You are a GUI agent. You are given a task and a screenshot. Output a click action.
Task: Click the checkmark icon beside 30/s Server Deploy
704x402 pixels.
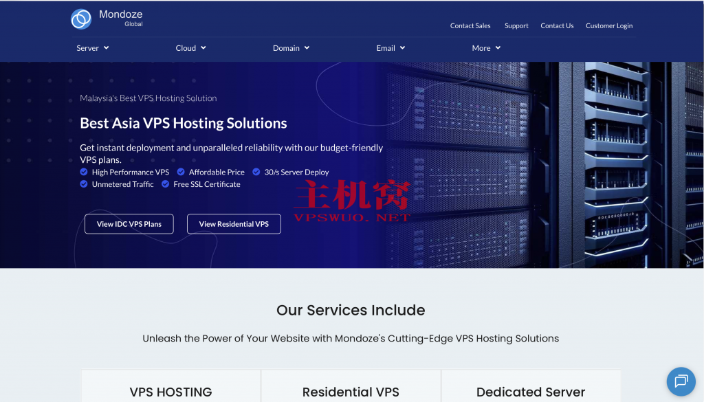pos(256,172)
